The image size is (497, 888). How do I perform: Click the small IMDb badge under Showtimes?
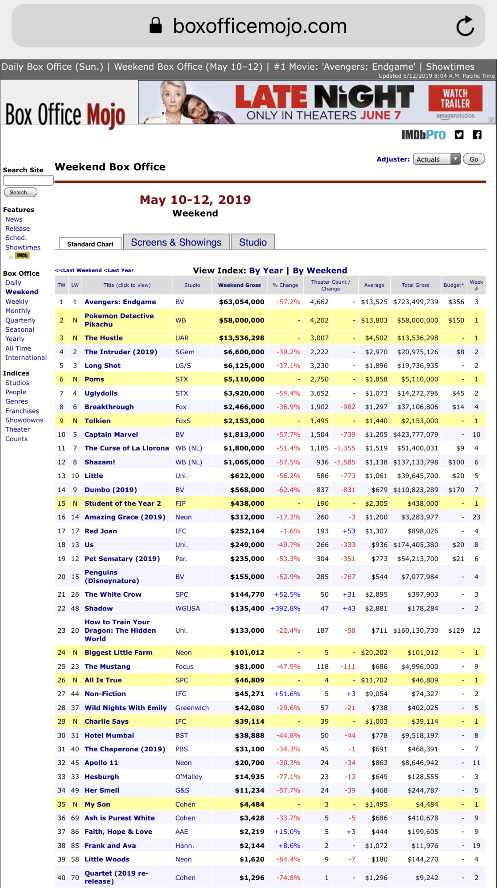(22, 256)
